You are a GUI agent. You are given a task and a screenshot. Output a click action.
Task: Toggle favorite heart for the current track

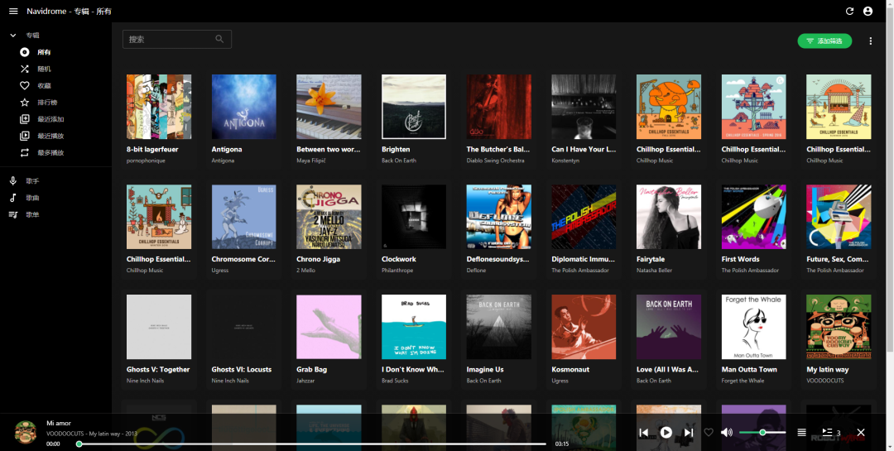(x=708, y=433)
